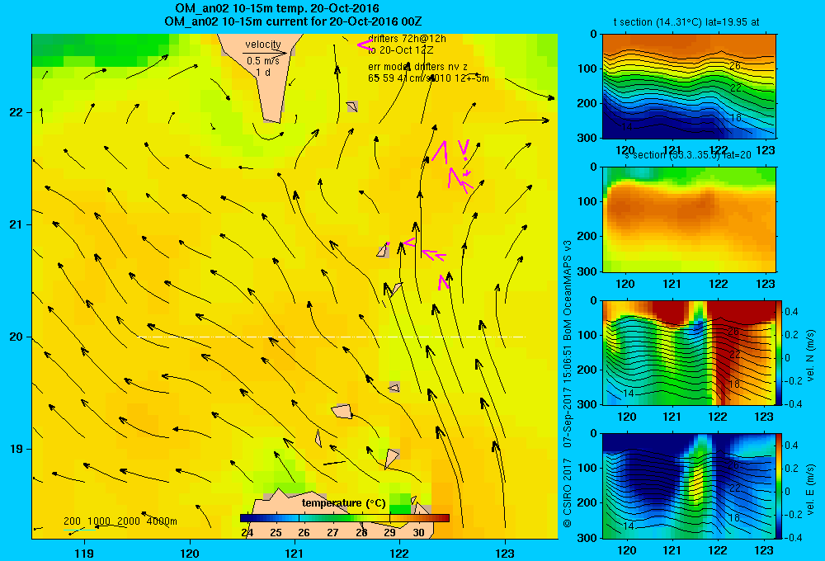Click the latitude label 19 on main map
Image resolution: width=825 pixels, height=561 pixels.
(x=16, y=449)
